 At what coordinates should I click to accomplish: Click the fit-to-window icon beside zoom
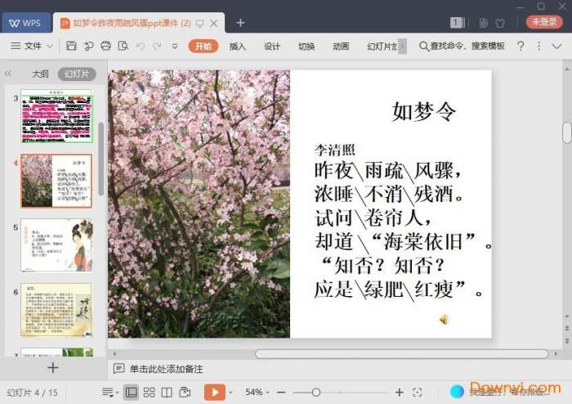point(418,393)
